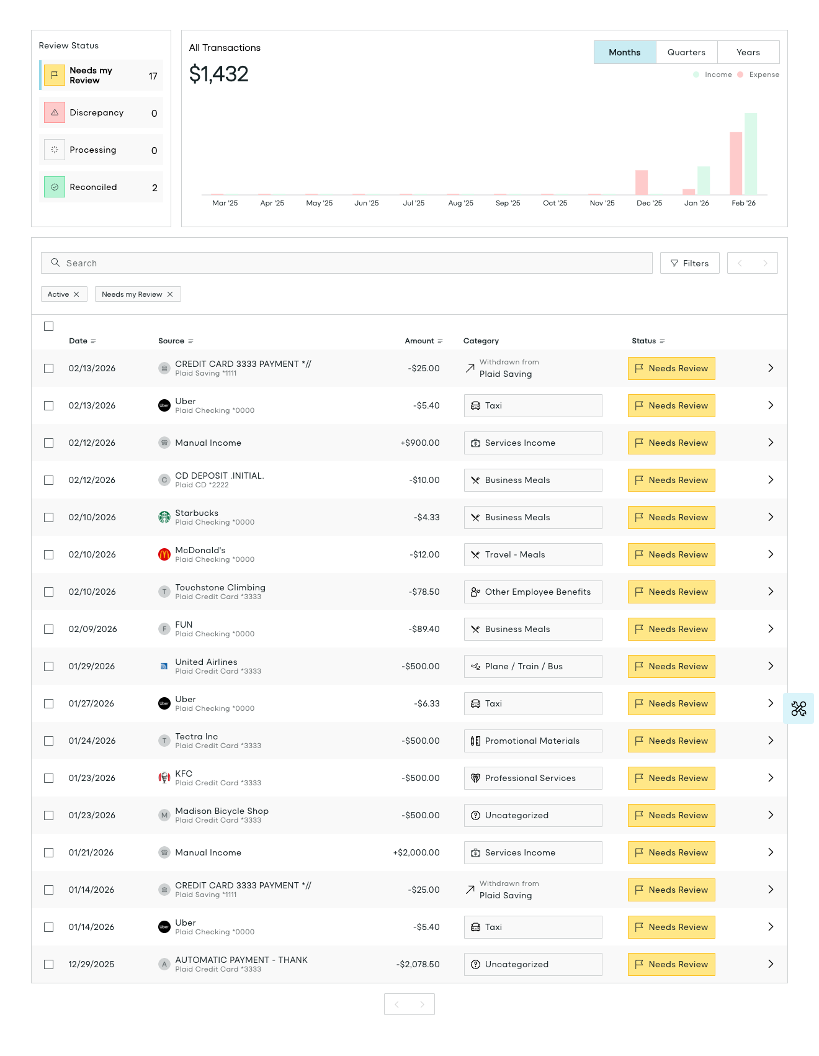
Task: Toggle the select-all transactions checkbox
Action: (x=49, y=326)
